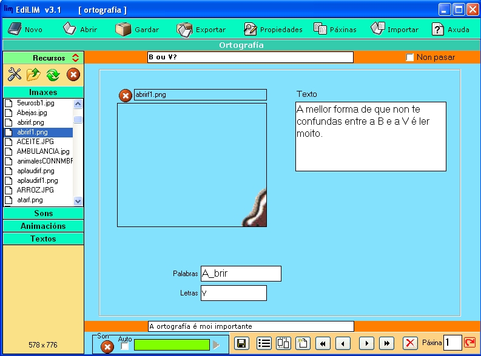Click the green sound bar
The image size is (481, 356).
tap(172, 345)
